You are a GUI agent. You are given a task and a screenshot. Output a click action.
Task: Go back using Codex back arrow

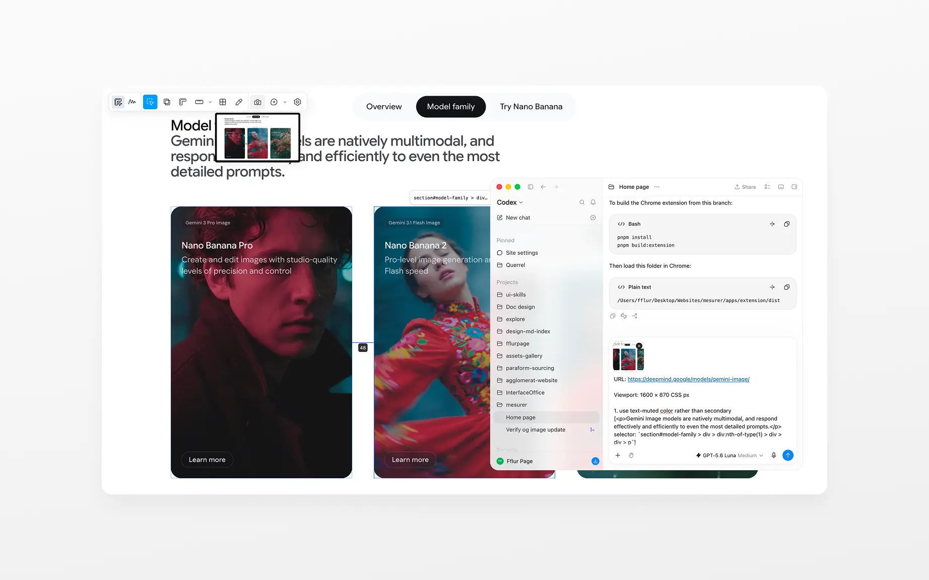[x=543, y=187]
